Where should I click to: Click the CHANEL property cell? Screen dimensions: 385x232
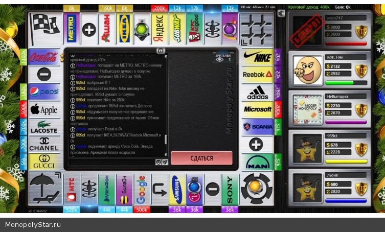[44, 144]
